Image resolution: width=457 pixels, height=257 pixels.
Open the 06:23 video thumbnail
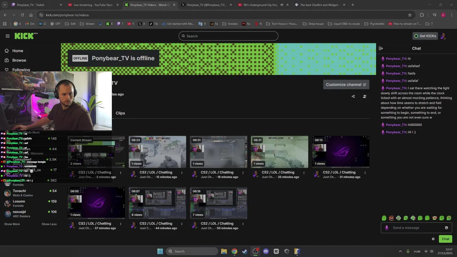click(x=157, y=152)
